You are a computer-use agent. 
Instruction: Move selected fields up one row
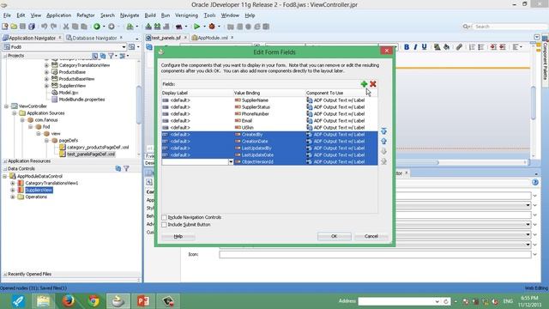(x=383, y=141)
